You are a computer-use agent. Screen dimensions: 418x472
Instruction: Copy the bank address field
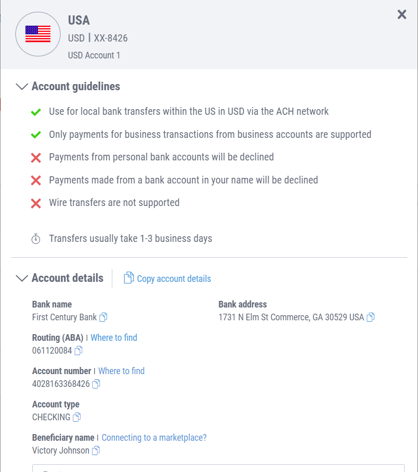coord(370,317)
